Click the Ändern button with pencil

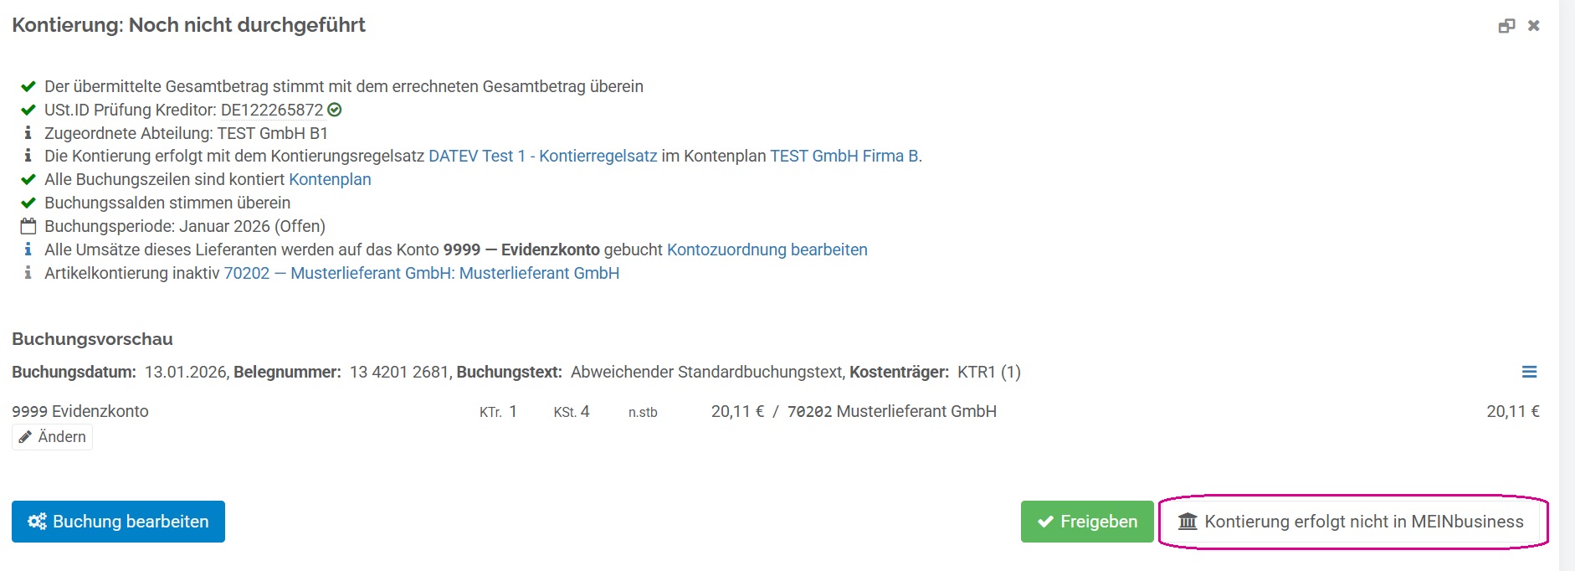[53, 437]
